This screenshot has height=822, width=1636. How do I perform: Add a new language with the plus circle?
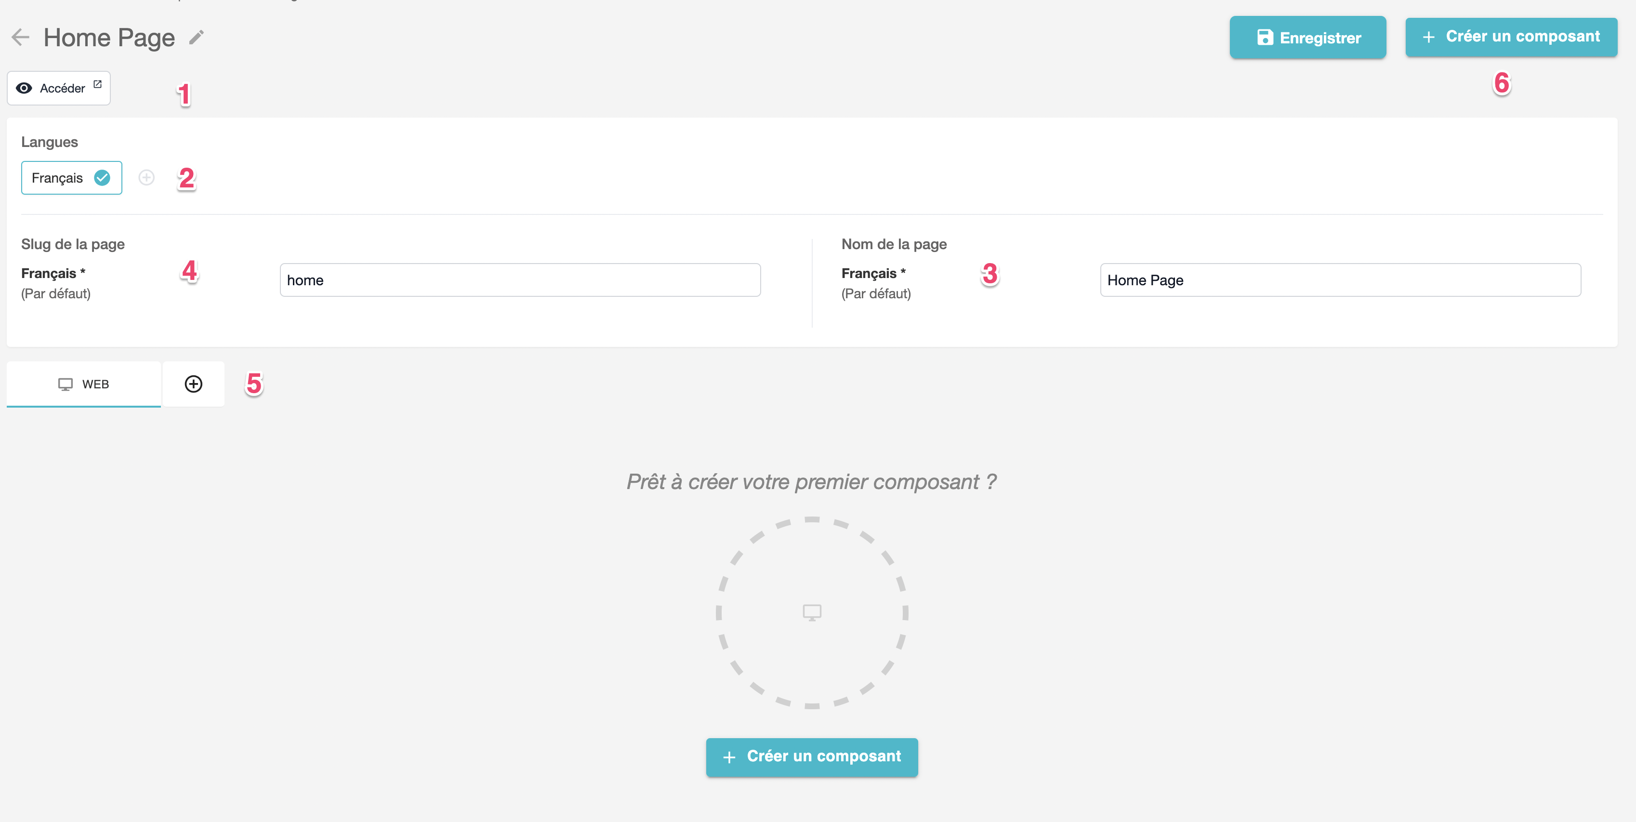click(147, 178)
